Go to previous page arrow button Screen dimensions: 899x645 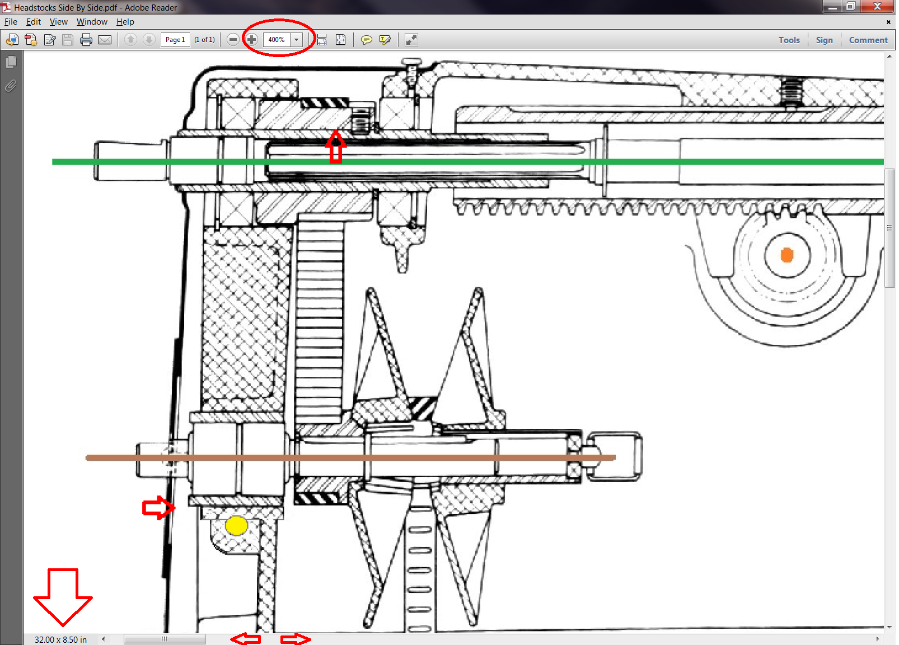click(130, 40)
